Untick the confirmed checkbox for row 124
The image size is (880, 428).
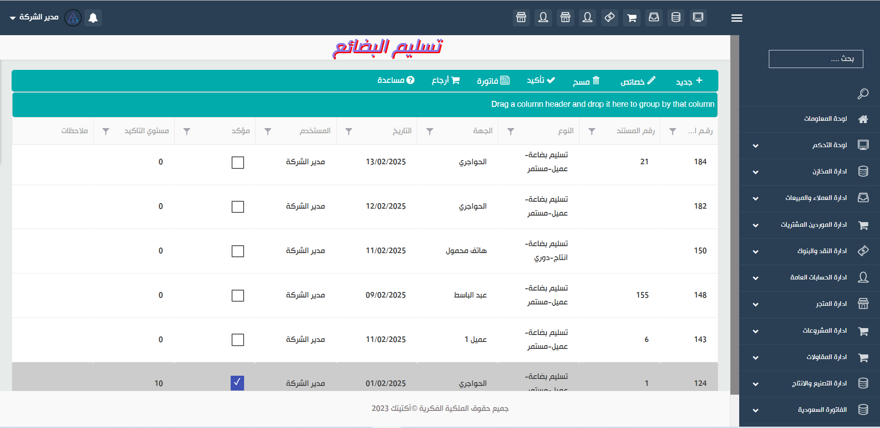click(x=238, y=383)
